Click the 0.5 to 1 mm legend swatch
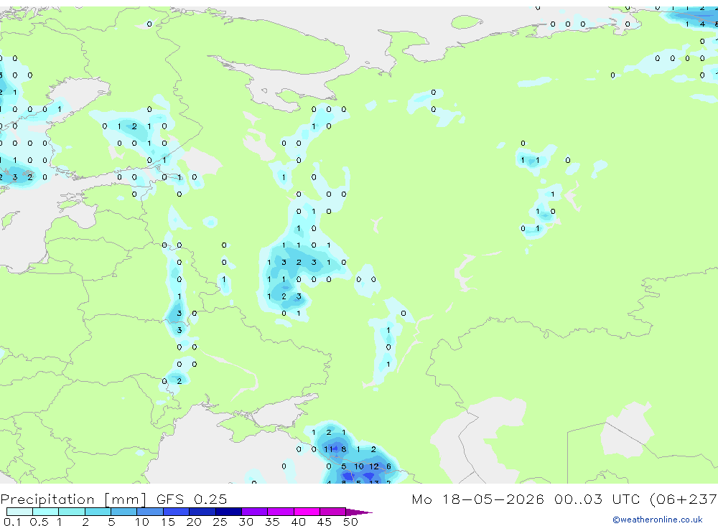The image size is (718, 526). click(x=45, y=512)
